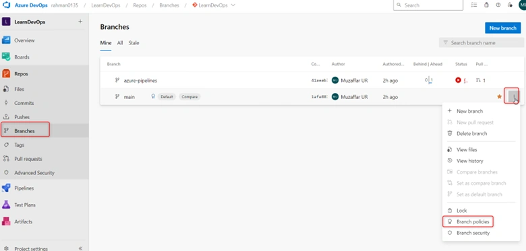The width and height of the screenshot is (526, 251).
Task: Click commit 41aeab of azure-pipelines
Action: (320, 81)
